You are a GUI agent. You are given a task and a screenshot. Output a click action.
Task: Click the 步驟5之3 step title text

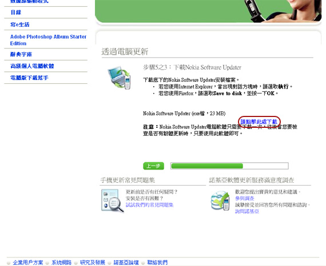[x=192, y=67]
